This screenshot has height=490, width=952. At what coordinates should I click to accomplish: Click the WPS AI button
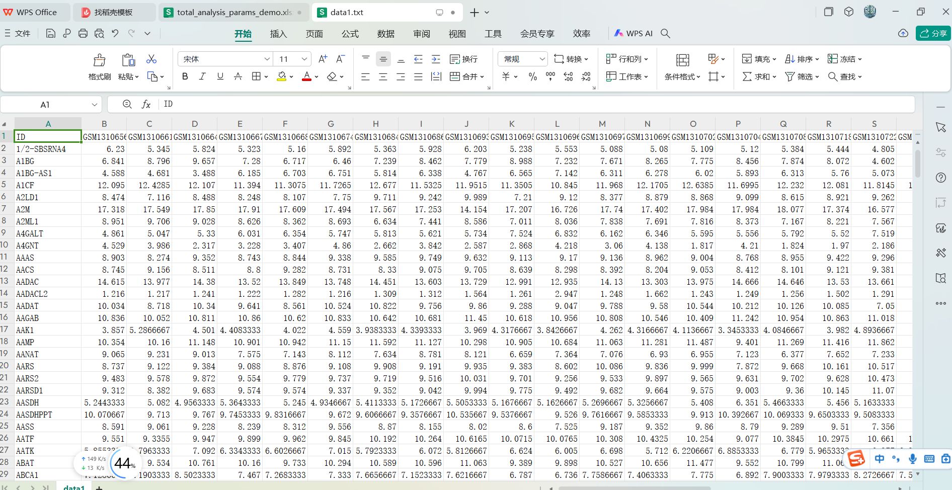coord(633,33)
